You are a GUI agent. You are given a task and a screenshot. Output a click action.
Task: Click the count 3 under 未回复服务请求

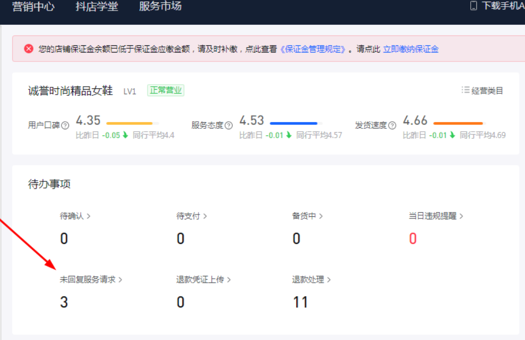[x=64, y=302]
